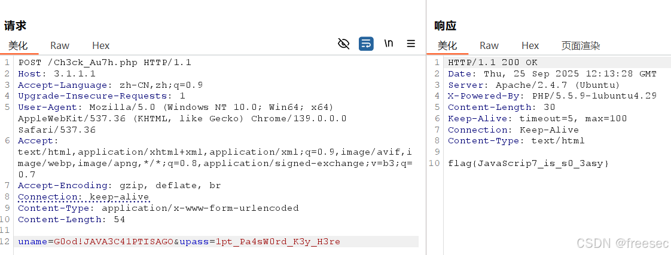This screenshot has width=671, height=255.
Task: Switch to request 美化 tab
Action: point(17,45)
